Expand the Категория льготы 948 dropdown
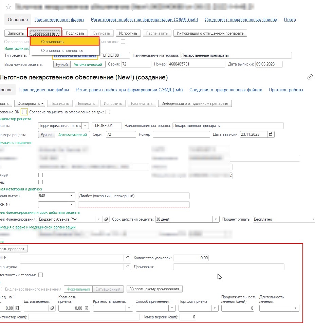Viewport: 315px width, 334px height. coord(72,196)
